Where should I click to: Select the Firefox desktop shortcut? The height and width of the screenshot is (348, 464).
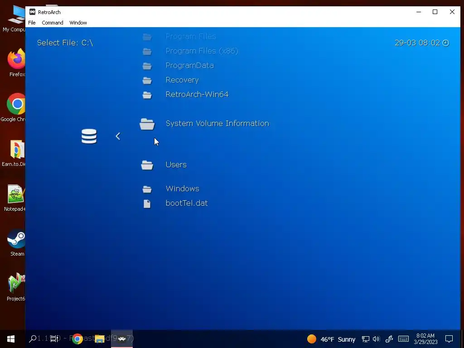pyautogui.click(x=16, y=63)
